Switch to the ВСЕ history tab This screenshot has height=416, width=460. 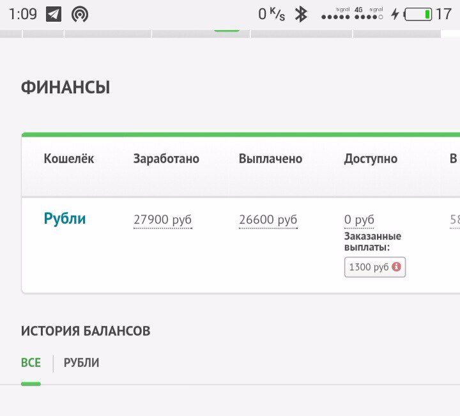(31, 363)
